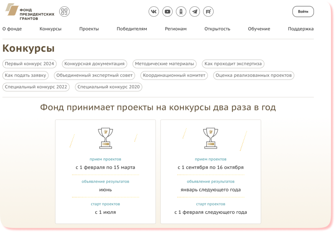Click text с 1 февраля по 15 марта

pyautogui.click(x=105, y=167)
